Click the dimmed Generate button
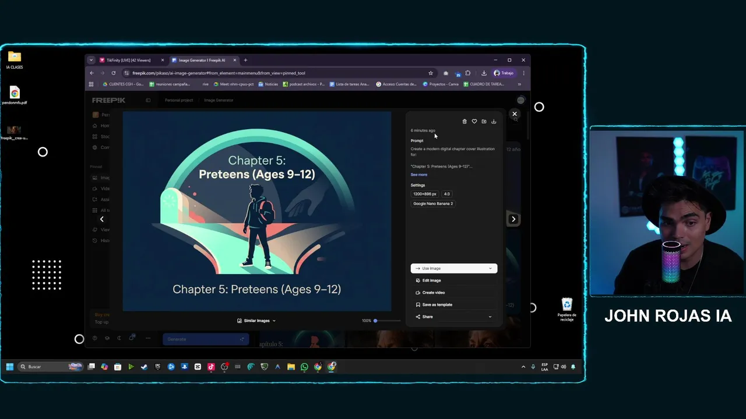The height and width of the screenshot is (419, 746). (x=206, y=339)
